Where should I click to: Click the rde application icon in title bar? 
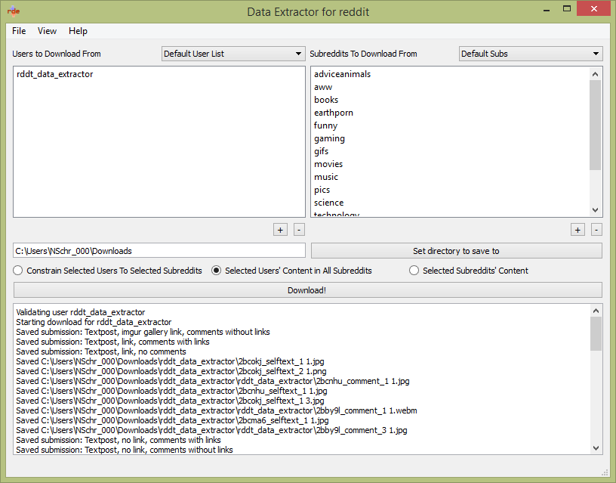(x=14, y=11)
